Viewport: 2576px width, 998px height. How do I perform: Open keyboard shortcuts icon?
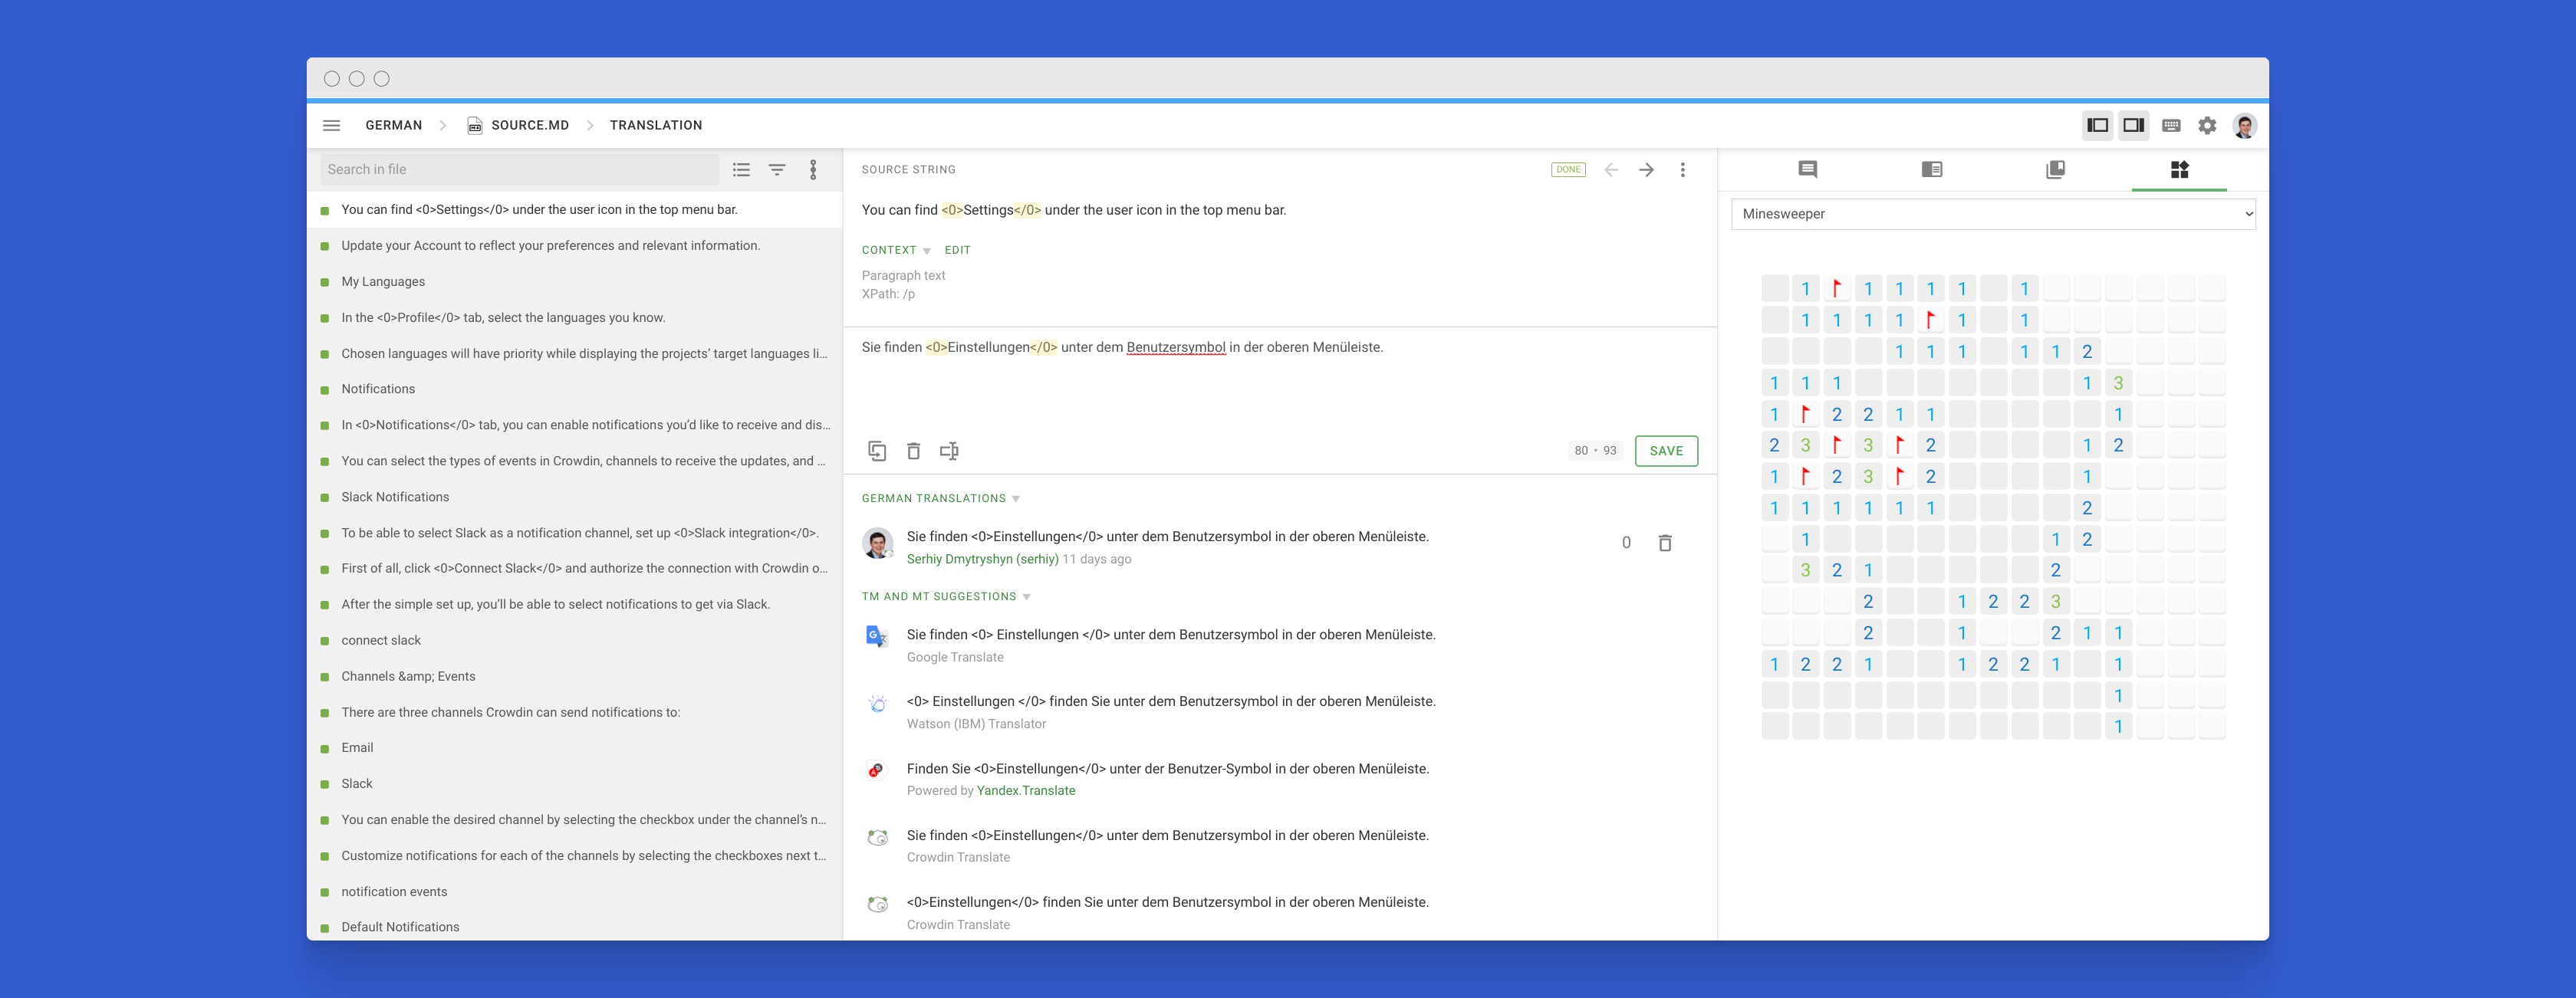[2171, 125]
